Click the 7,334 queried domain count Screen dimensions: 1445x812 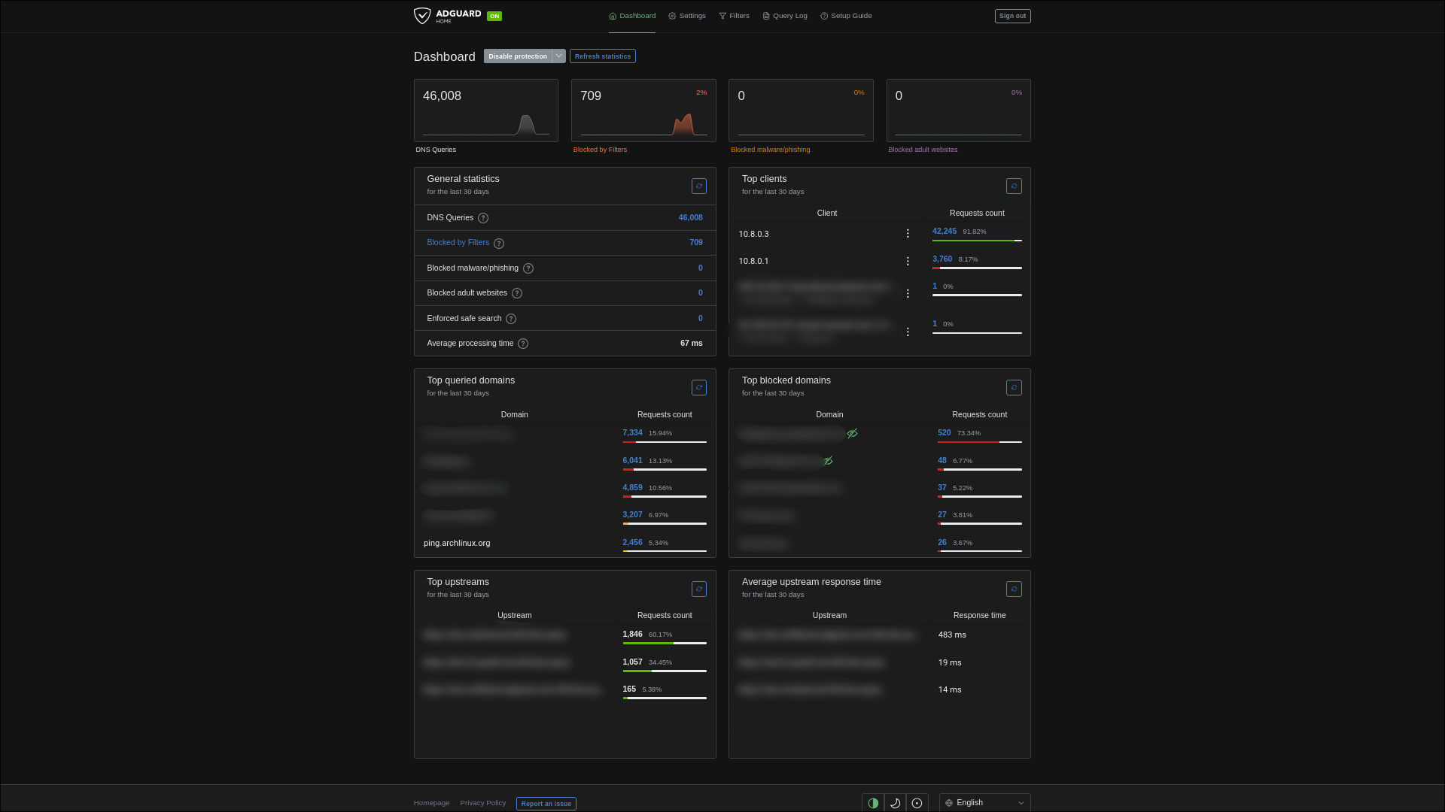(x=632, y=433)
